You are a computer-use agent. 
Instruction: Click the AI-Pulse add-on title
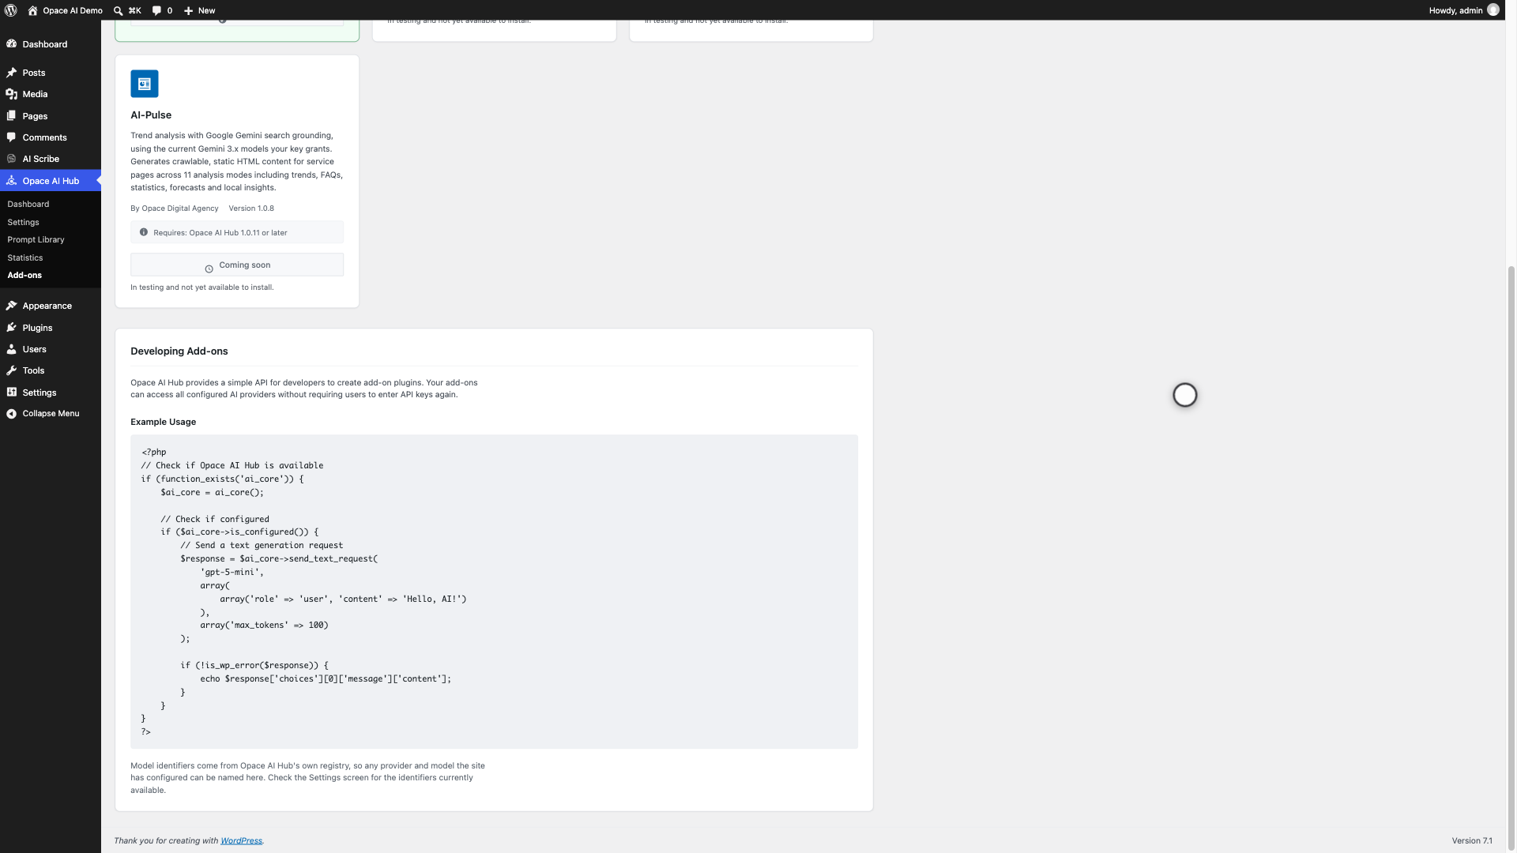(151, 115)
